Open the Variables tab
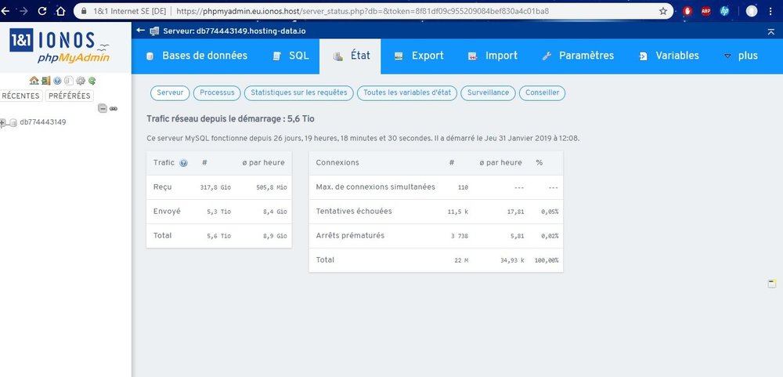Viewport: 783px width, 377px height. click(x=669, y=56)
